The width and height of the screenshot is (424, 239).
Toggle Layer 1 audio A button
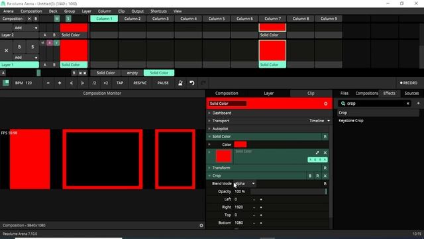[x=50, y=42]
